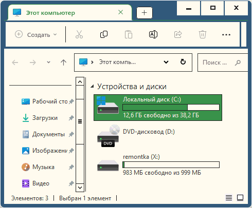Image resolution: width=252 pixels, height=208 pixels.
Task: Click the Rename icon
Action: click(x=153, y=34)
